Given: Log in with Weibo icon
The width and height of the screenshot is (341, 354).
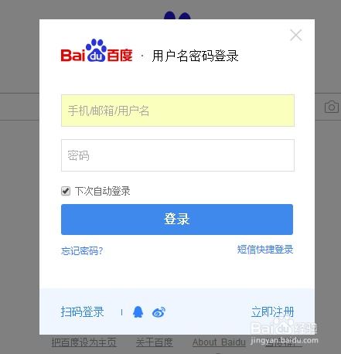Looking at the screenshot, I should (x=159, y=312).
